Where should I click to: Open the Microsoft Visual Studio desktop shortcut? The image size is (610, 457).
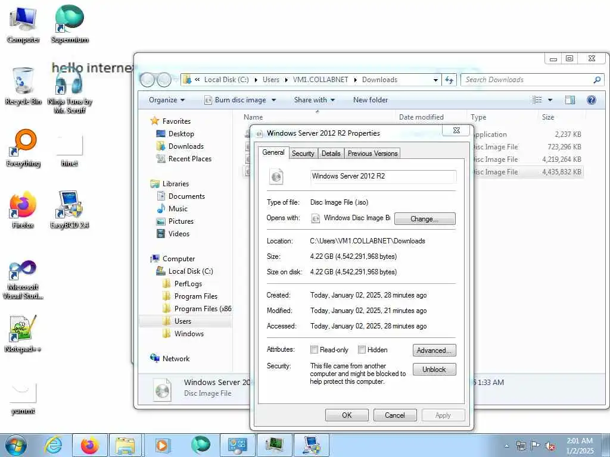click(x=23, y=280)
